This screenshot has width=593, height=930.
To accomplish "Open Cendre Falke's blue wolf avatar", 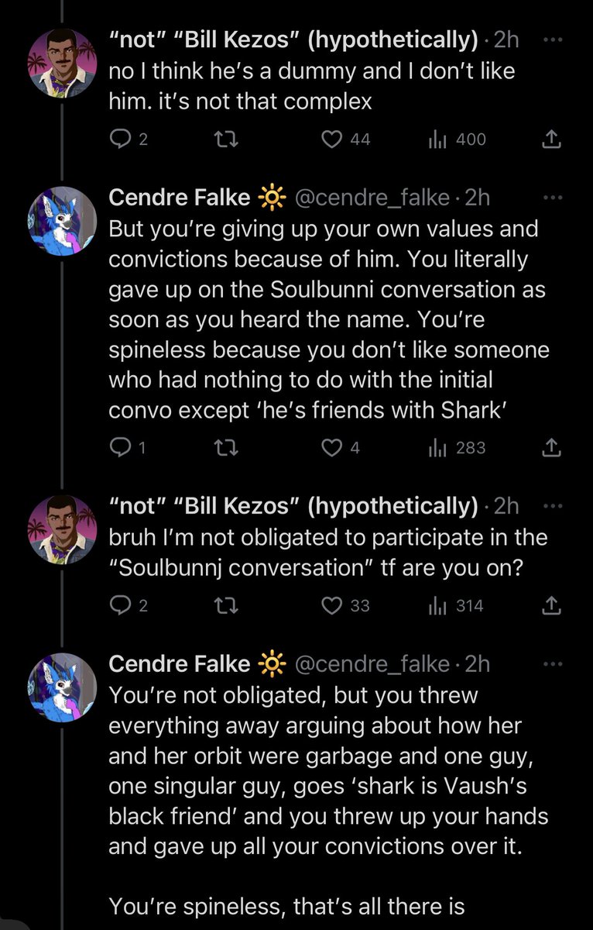I will click(62, 222).
